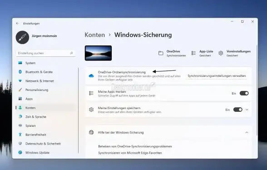Click the desktop wallpaper thumbnail

(98, 53)
